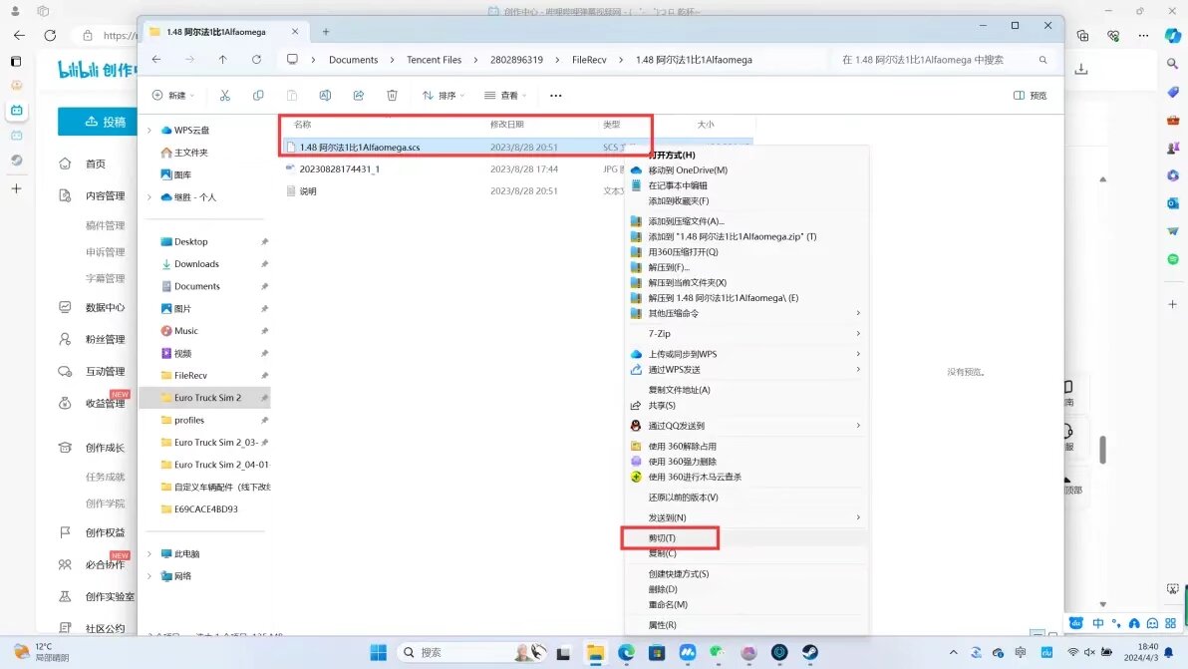
Task: Close the 1.48 Alfaomega Explorer tab
Action: point(295,32)
